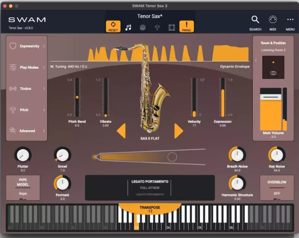The image size is (299, 238).
Task: Open MIDI settings icon at top right
Action: tap(273, 20)
